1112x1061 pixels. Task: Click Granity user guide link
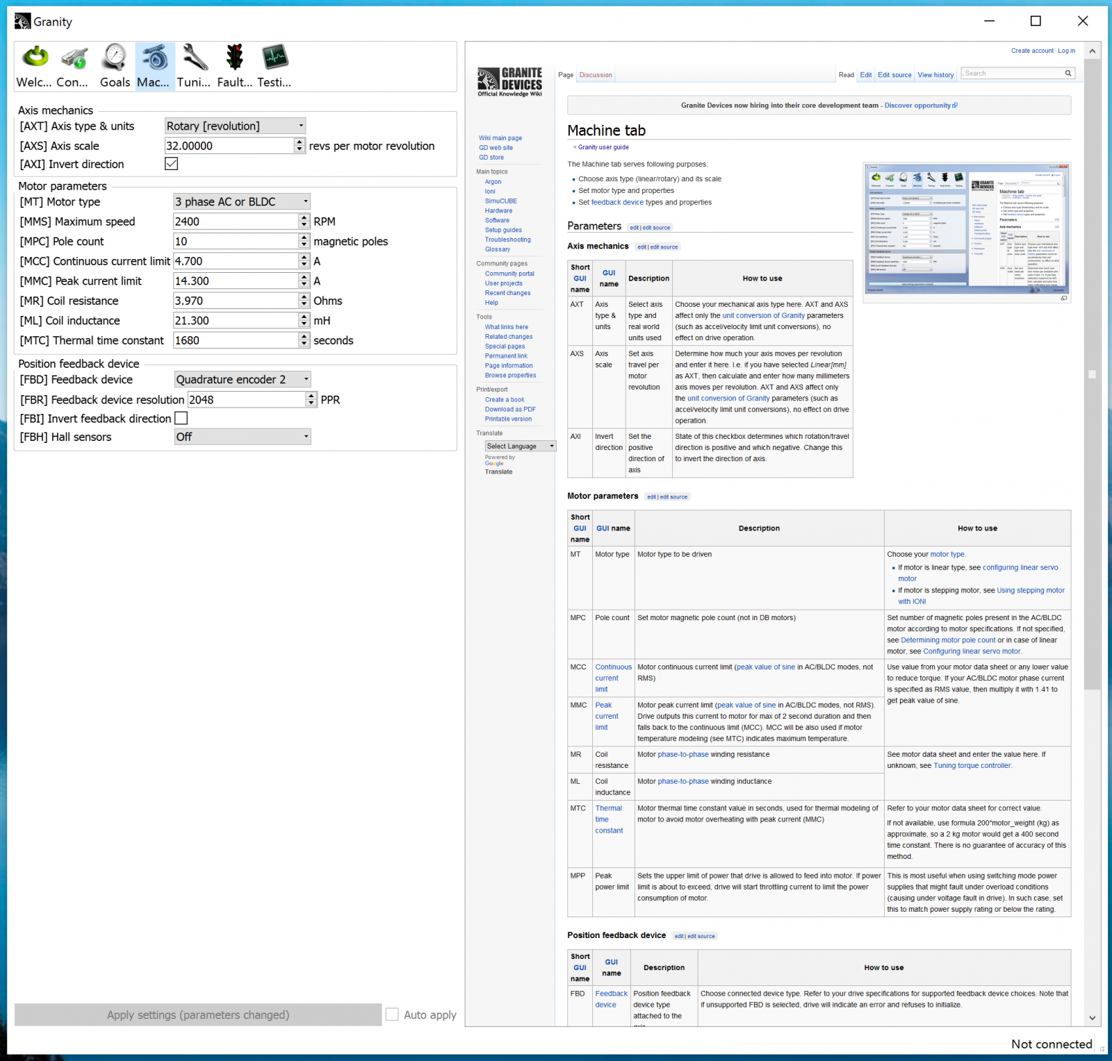603,147
